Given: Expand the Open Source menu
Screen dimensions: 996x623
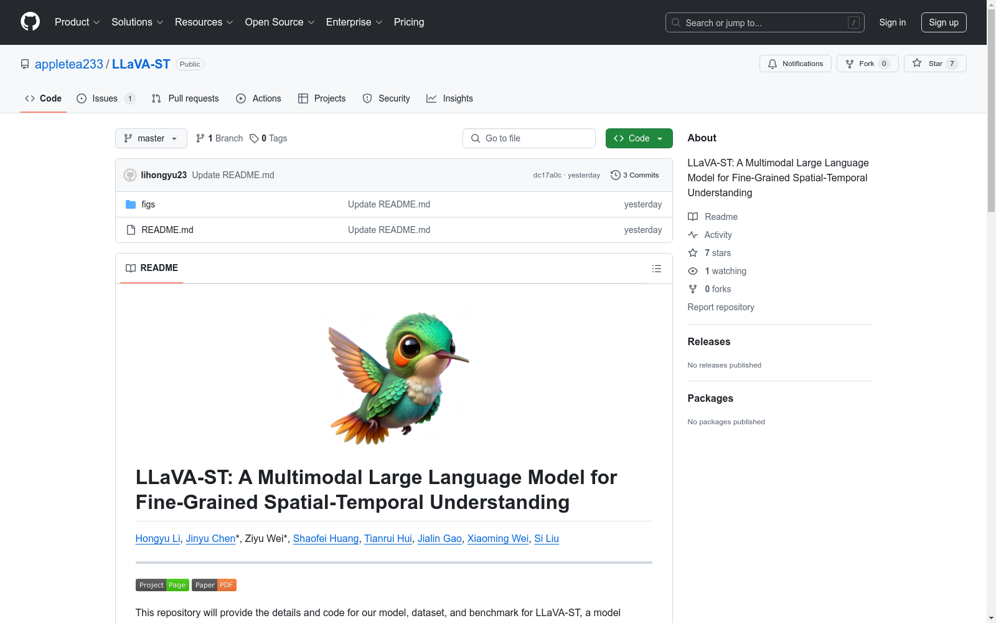Looking at the screenshot, I should click(x=280, y=22).
